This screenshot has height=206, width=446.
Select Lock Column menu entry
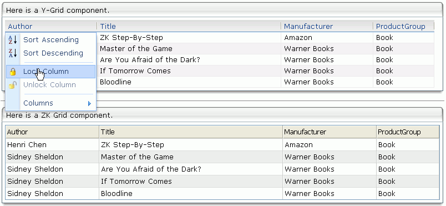click(x=51, y=72)
